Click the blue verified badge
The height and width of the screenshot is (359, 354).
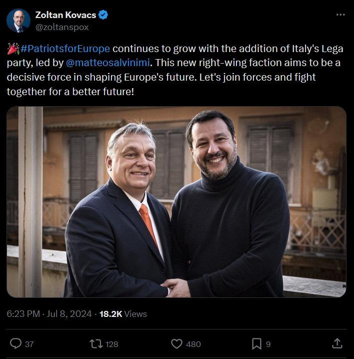pos(103,15)
